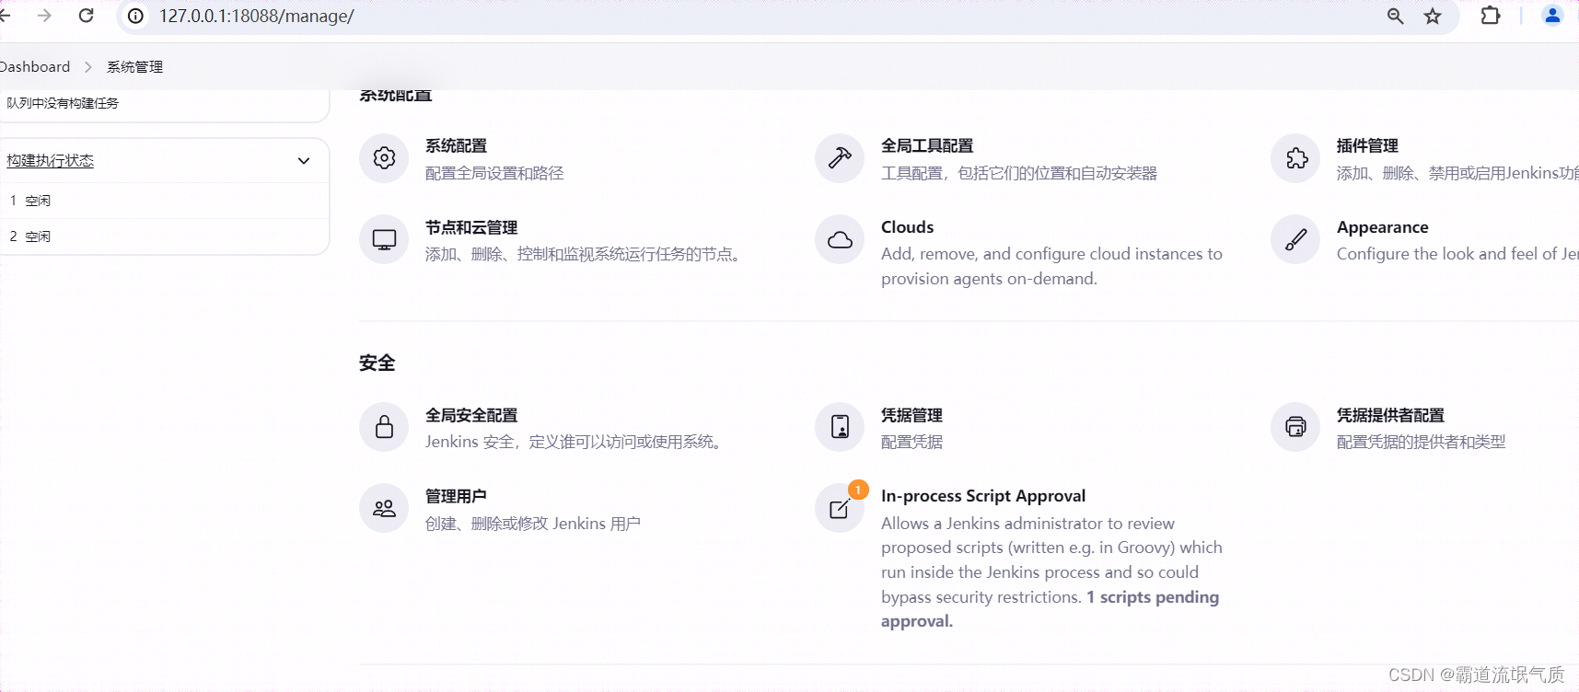Open the Clouds cloud icon
This screenshot has width=1579, height=692.
click(x=840, y=239)
